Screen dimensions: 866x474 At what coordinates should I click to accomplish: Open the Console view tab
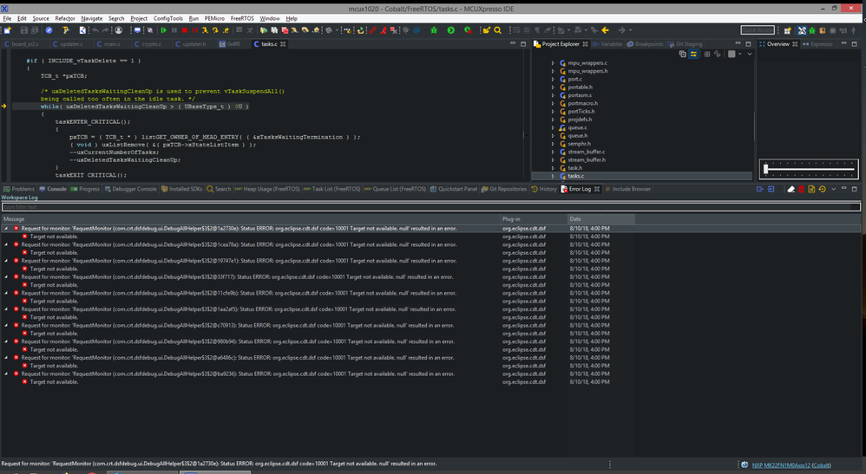click(x=53, y=189)
